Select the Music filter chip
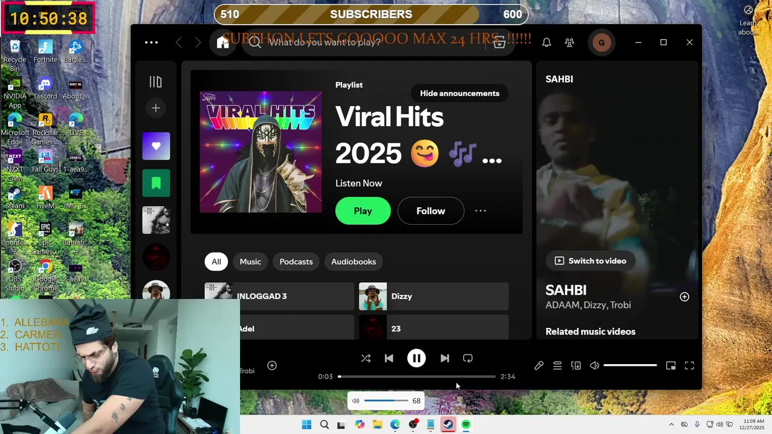The width and height of the screenshot is (772, 434). [x=250, y=262]
